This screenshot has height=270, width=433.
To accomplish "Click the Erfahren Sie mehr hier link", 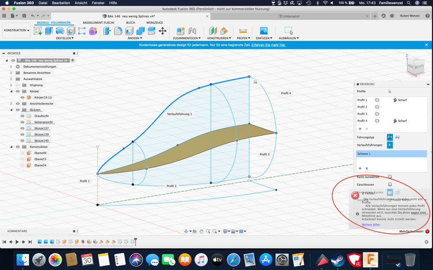I will pos(269,45).
